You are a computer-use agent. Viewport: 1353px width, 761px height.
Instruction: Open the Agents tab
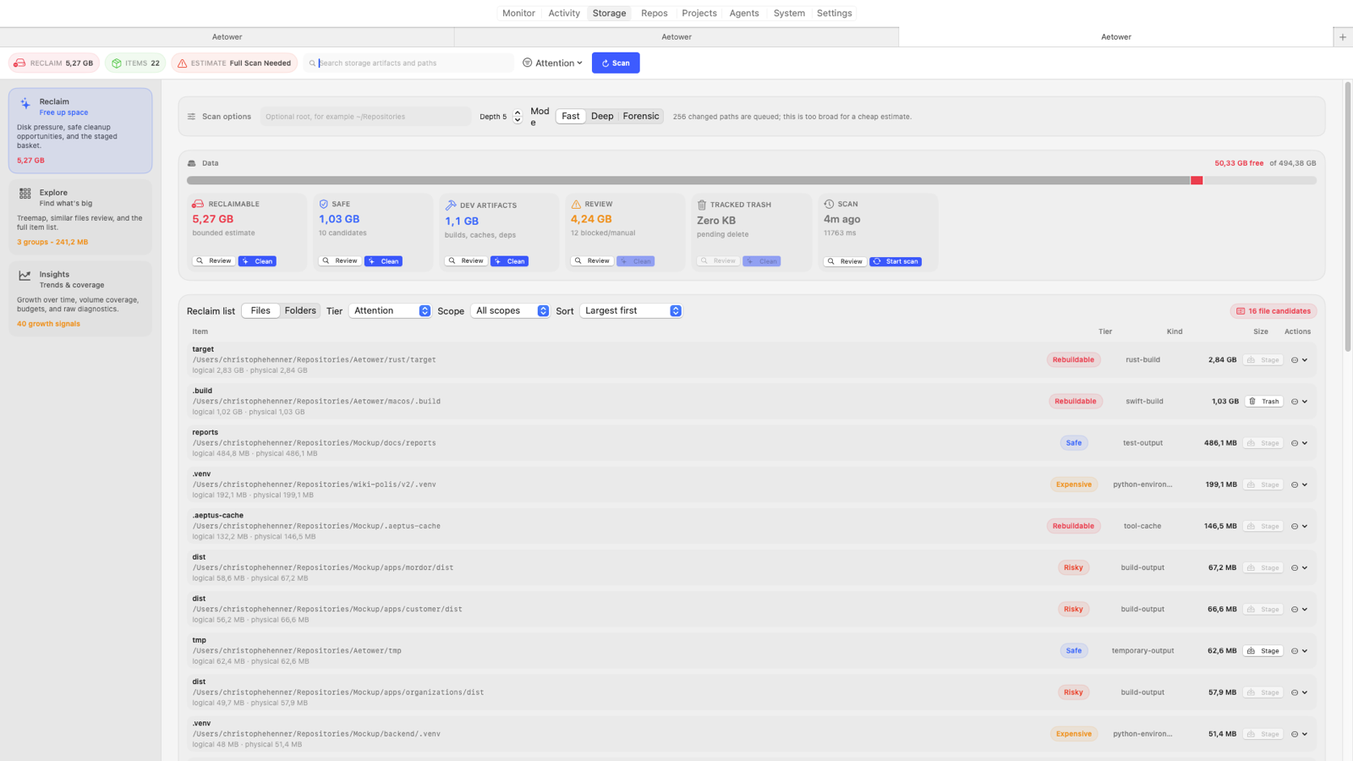744,13
